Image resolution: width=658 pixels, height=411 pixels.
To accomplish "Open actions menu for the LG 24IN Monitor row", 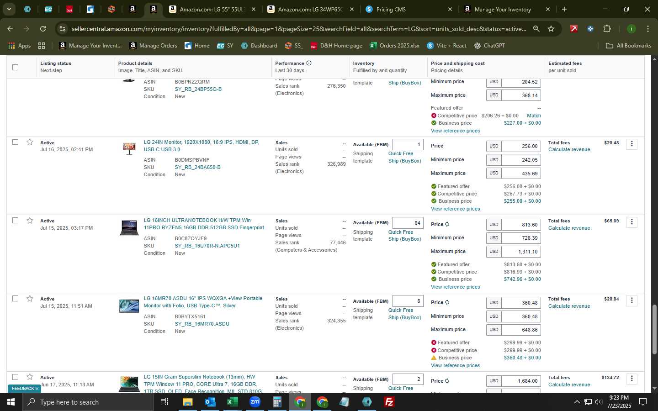I will [631, 144].
